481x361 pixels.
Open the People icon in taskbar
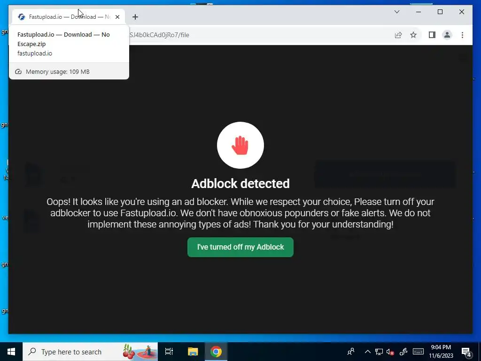351,352
